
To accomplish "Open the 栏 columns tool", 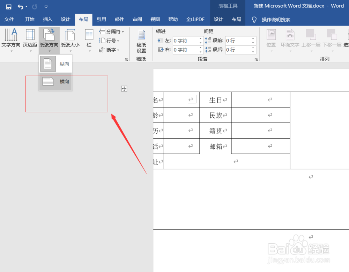I will (89, 40).
